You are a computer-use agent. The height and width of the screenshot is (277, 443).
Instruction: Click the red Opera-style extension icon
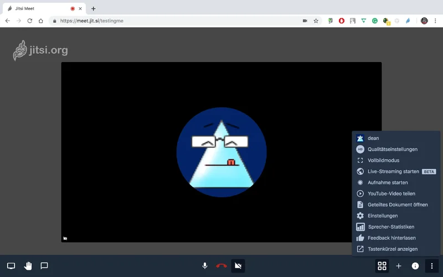[x=341, y=20]
